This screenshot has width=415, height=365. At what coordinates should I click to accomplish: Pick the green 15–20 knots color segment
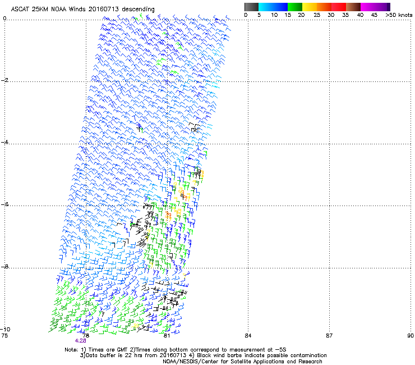295,7
